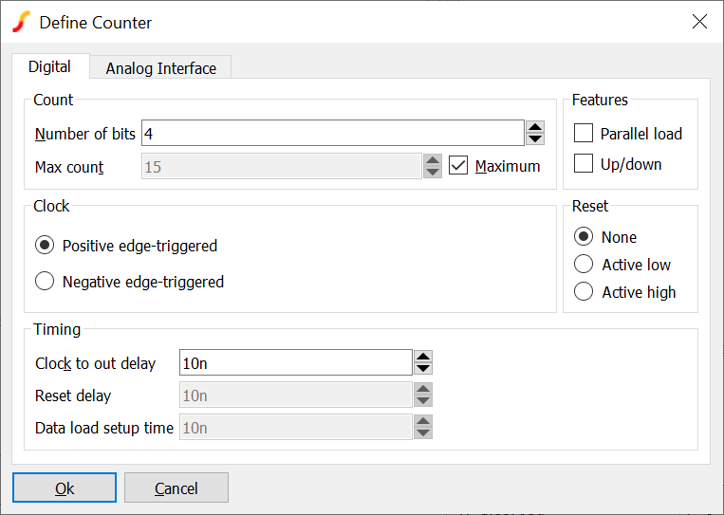Select Positive edge-triggered clock option

coord(44,246)
